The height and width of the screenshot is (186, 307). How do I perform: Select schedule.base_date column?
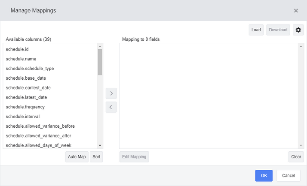(50, 78)
